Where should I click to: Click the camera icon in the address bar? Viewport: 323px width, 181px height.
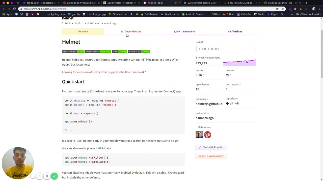coord(277,9)
